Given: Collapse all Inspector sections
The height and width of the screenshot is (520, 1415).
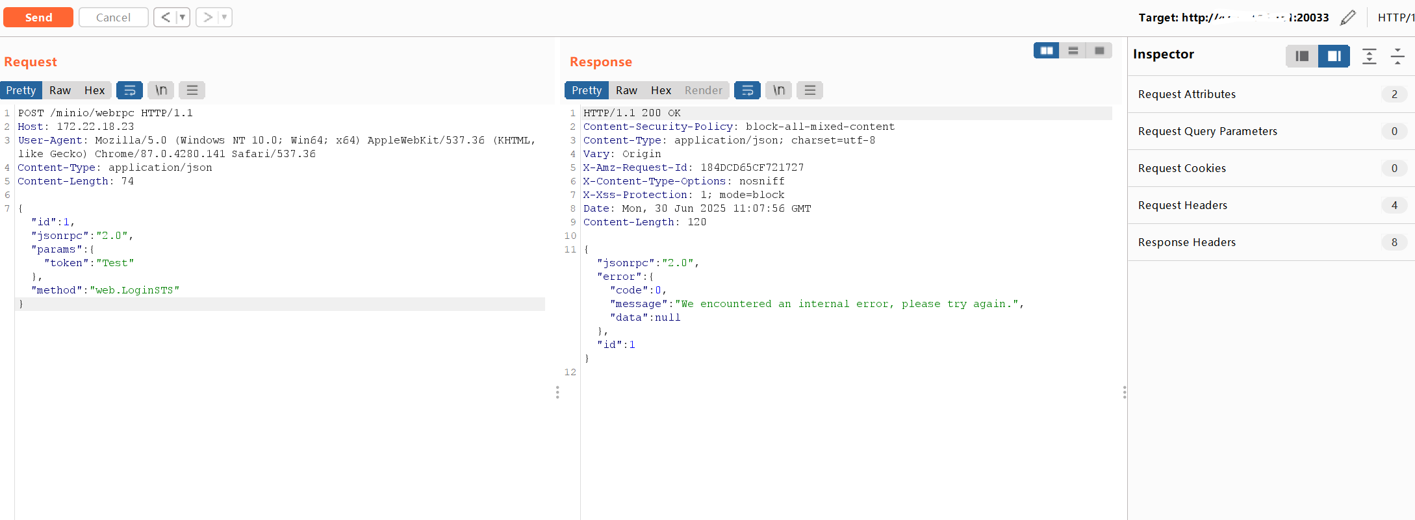Looking at the screenshot, I should tap(1397, 56).
